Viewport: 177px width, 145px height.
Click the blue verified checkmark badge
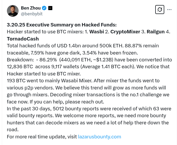[44, 8]
